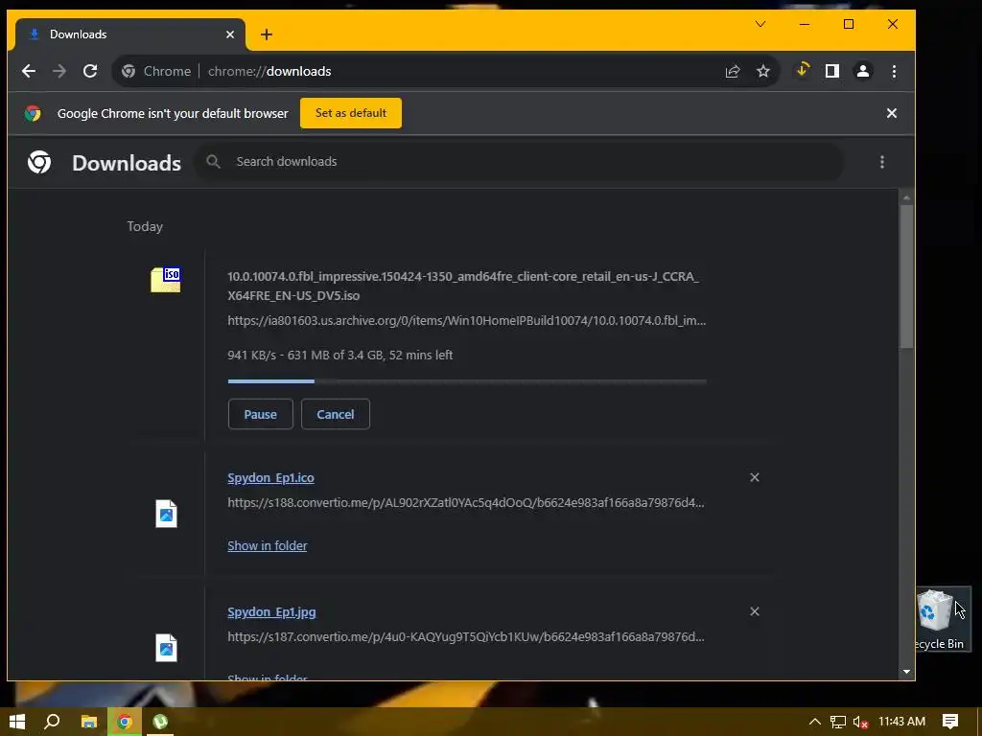Pause the ISO download
The height and width of the screenshot is (736, 982).
261,414
